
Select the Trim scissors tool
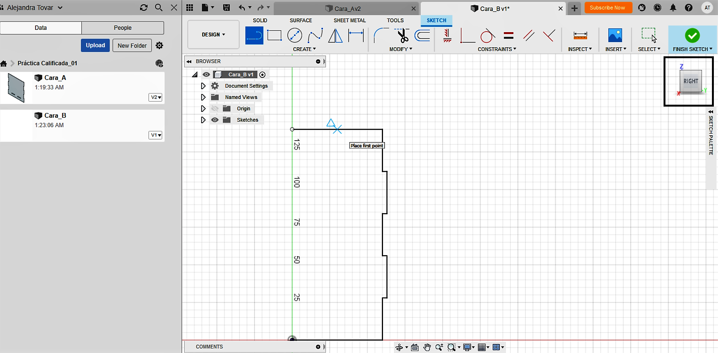[402, 36]
